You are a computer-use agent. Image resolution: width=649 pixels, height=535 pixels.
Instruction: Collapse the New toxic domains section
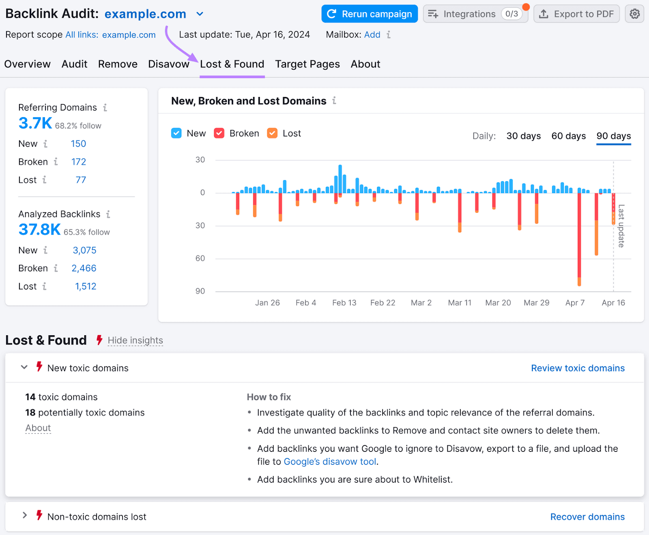[24, 367]
